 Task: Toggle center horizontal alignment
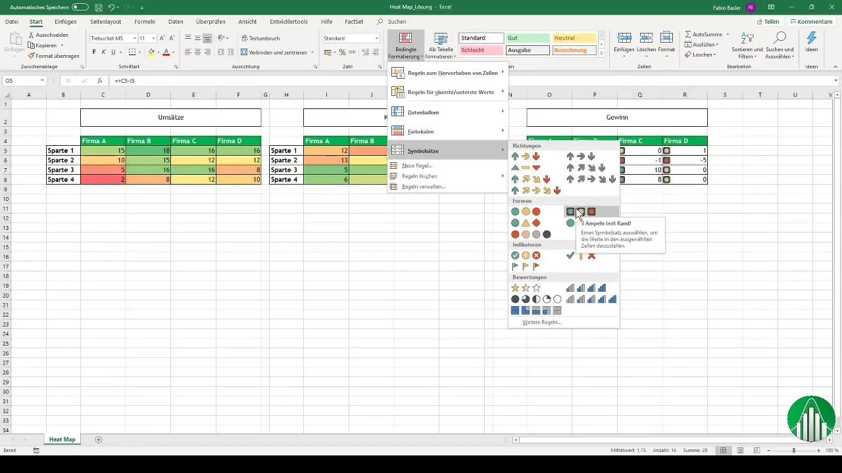tap(197, 52)
